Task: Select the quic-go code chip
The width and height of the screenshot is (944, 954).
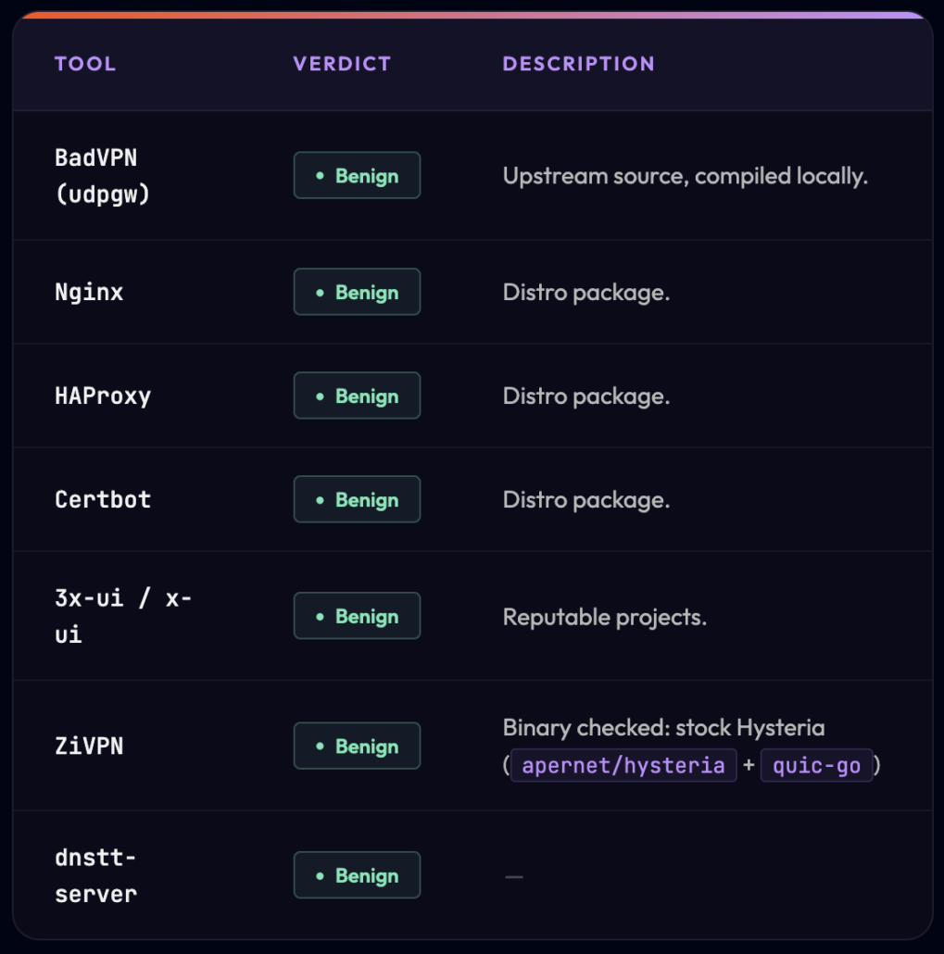Action: (x=816, y=765)
